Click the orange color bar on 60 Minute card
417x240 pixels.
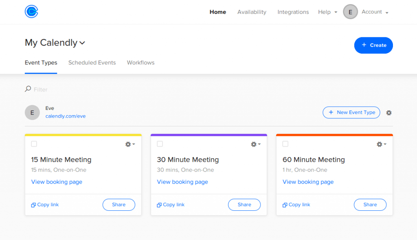[x=335, y=135]
